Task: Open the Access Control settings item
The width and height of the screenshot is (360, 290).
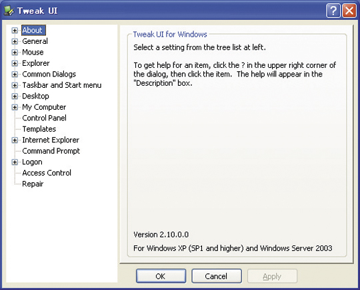Action: 47,173
